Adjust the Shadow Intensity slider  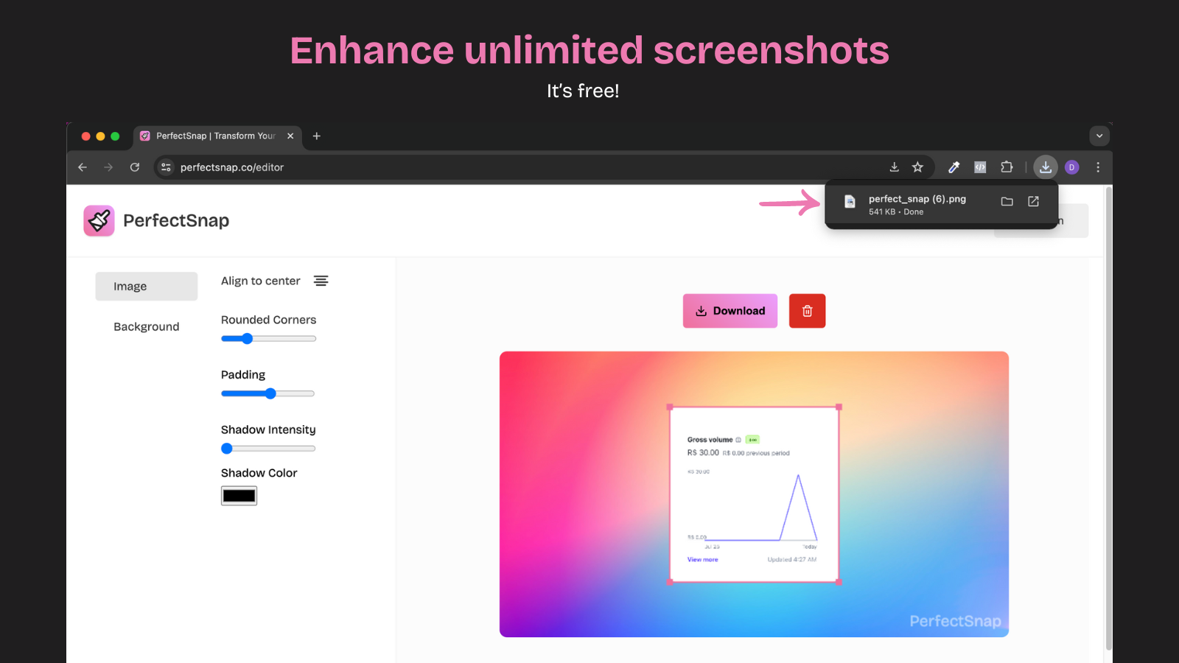[x=268, y=449]
